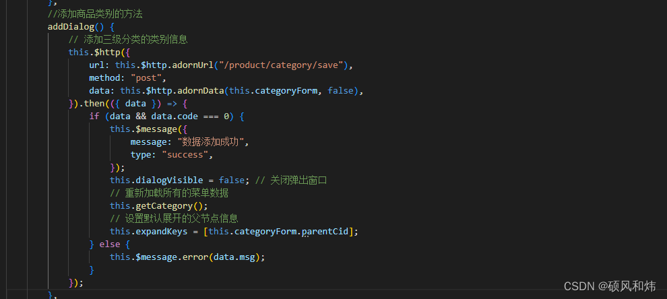Click the getCategory method call
The height and width of the screenshot is (299, 667).
(x=162, y=205)
